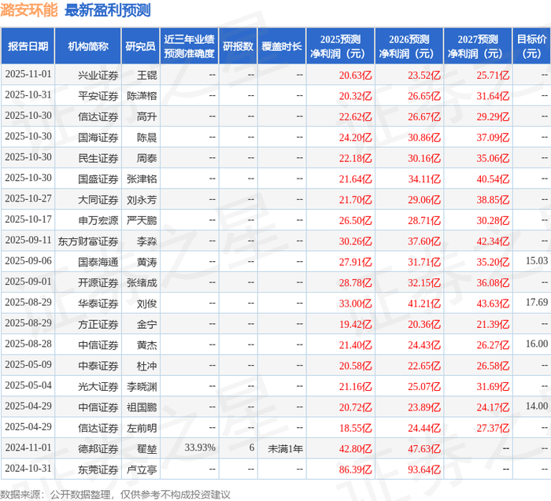
Task: Click the 研报数 column header
Action: (239, 46)
